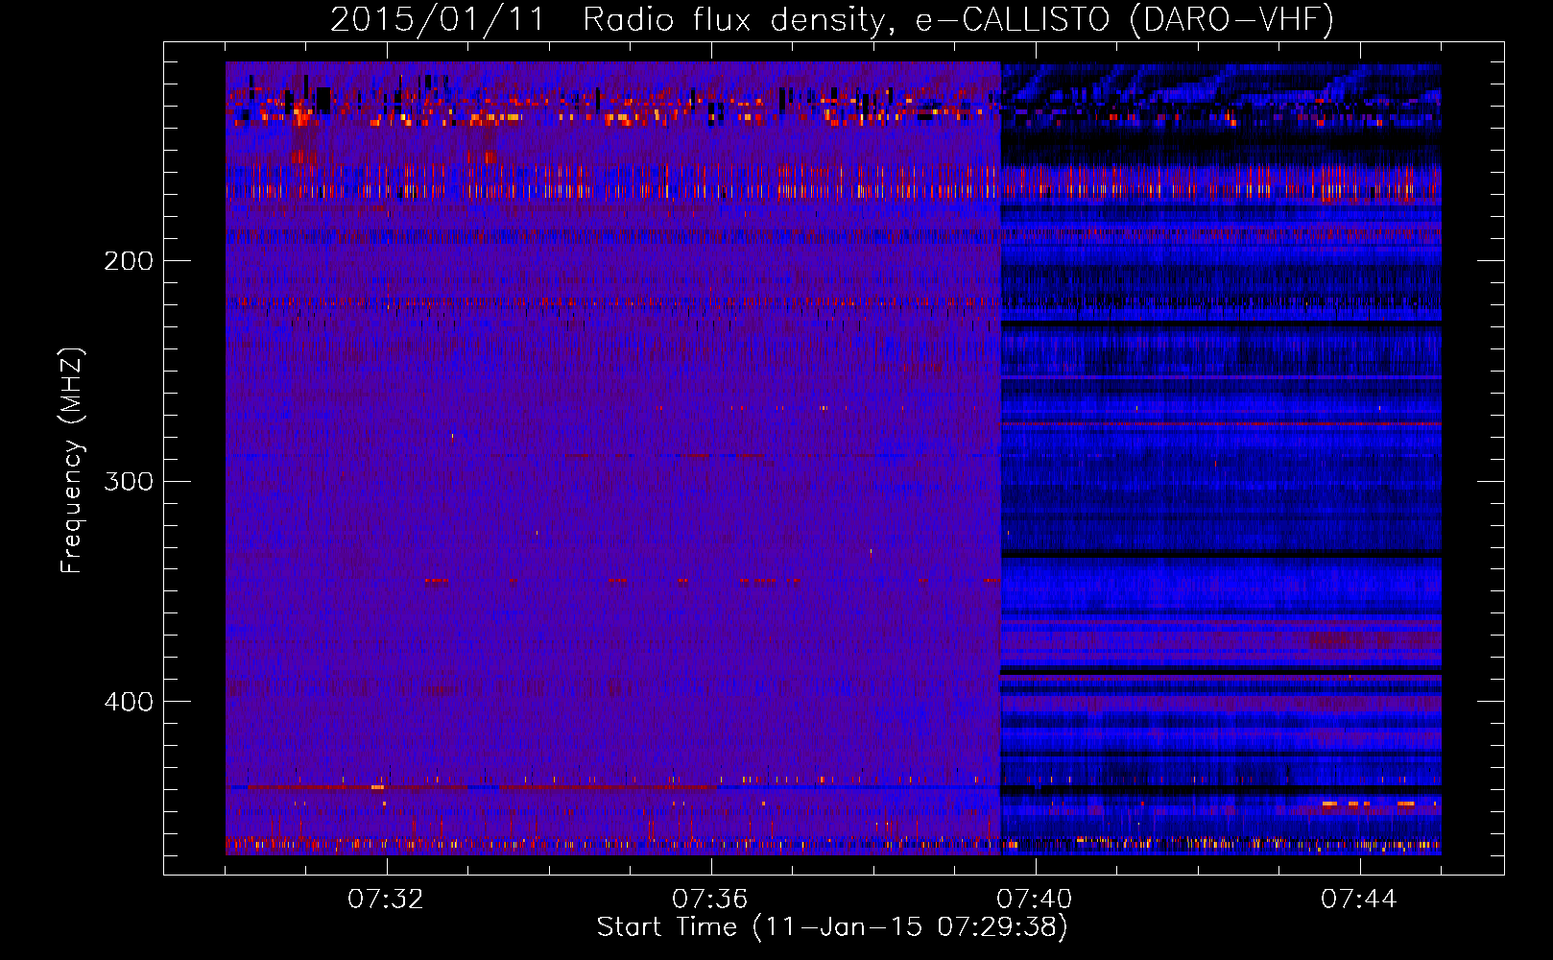Click the "Start Time (11-Jan-15 07:29:38)" axis label
Viewport: 1553px width, 960px height.
(832, 927)
